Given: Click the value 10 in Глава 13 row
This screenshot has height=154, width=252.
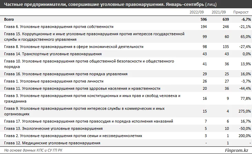Looking at the screenshot, I should (x=226, y=128).
